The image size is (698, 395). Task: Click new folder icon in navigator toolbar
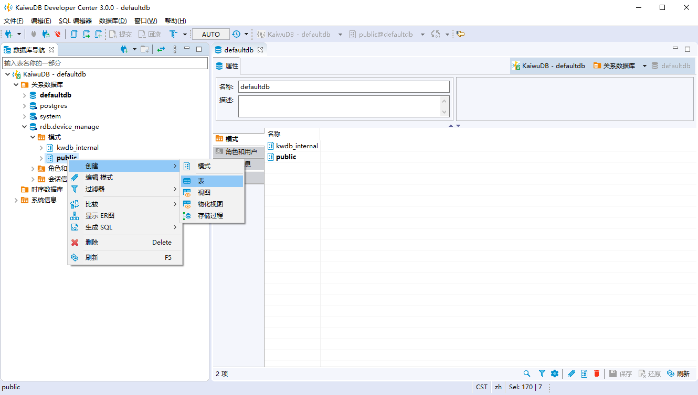pos(145,49)
